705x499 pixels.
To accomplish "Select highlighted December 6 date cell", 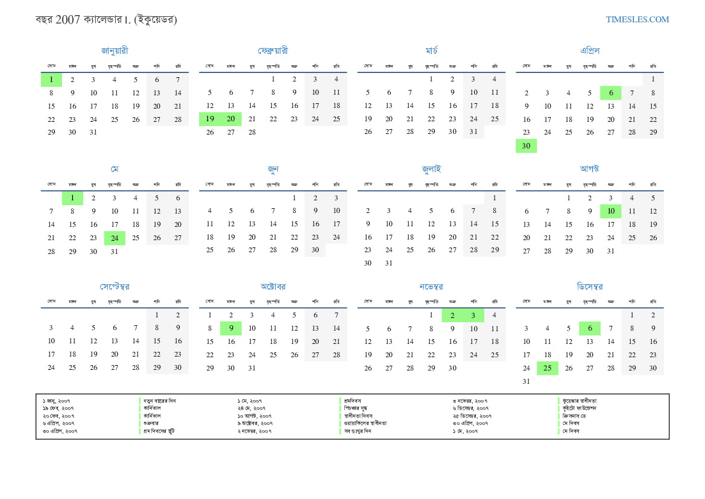I will [589, 328].
